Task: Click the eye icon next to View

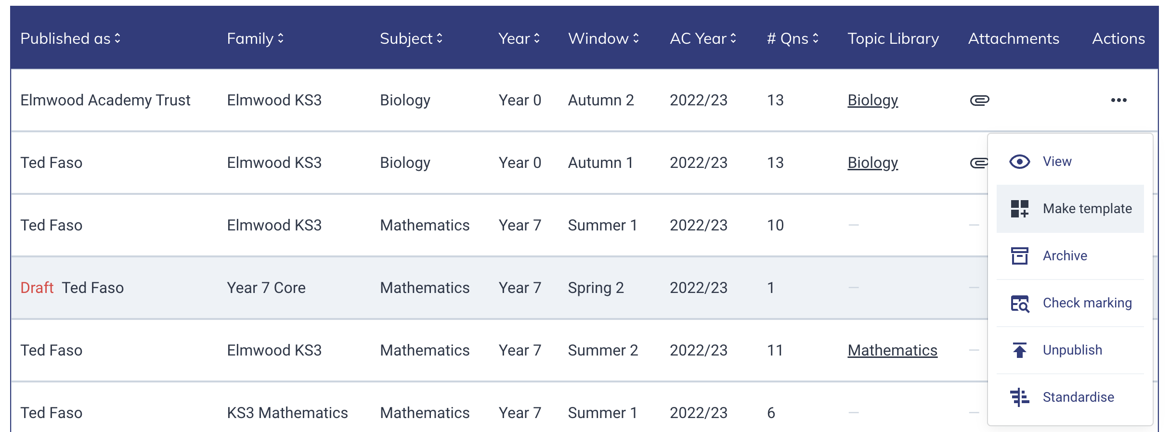Action: point(1019,162)
